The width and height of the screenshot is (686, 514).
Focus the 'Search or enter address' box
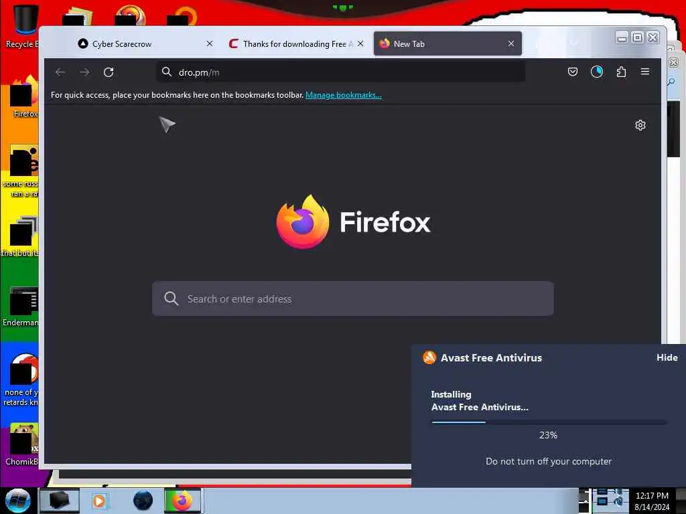(352, 298)
